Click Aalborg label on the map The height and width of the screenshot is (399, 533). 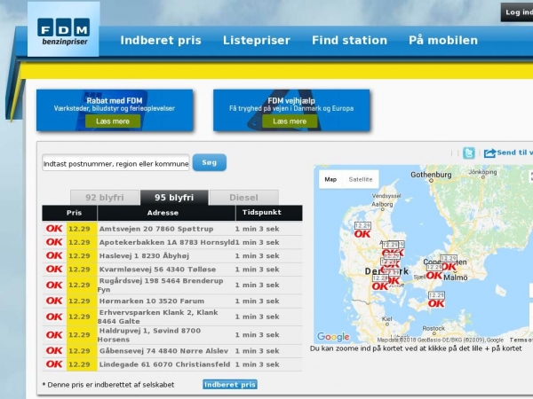pyautogui.click(x=382, y=204)
